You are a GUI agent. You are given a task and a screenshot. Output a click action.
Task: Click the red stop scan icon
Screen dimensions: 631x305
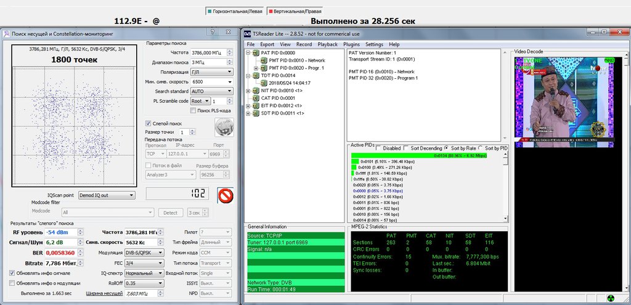tap(226, 195)
